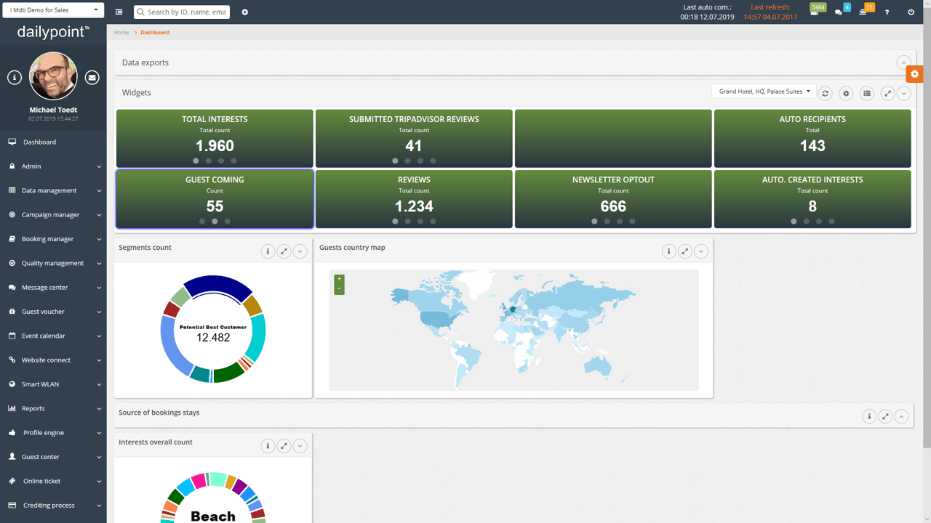Open the GUEST COMING widget tile
This screenshot has width=931, height=523.
215,198
